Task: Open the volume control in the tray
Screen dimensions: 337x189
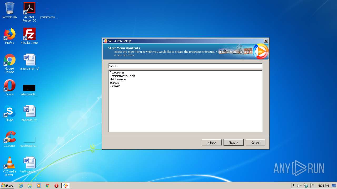Action: tap(299, 186)
